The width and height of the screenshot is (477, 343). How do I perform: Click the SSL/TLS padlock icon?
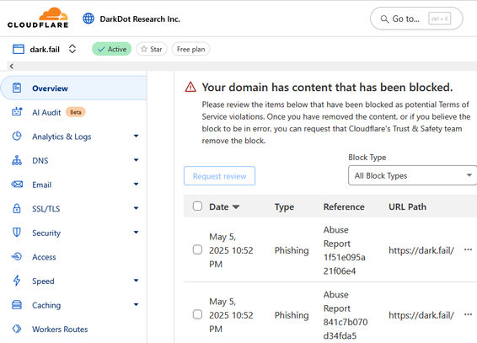pyautogui.click(x=17, y=209)
